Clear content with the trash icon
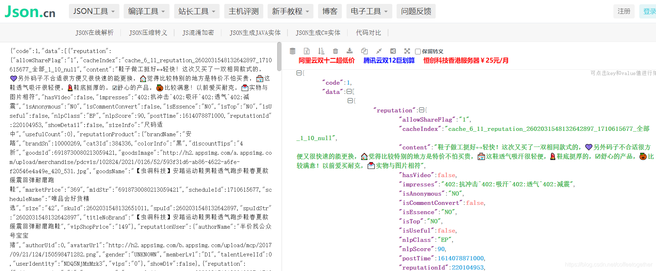This screenshot has width=656, height=271. pos(335,51)
